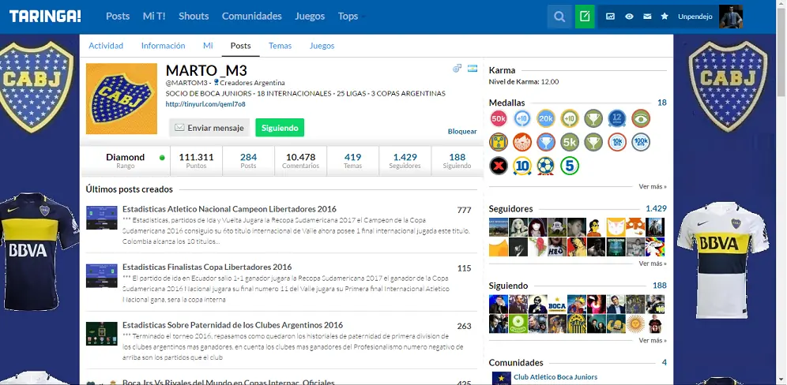
Task: Open post Estadisticas Finalistas Copa Libertadores 2016
Action: tap(207, 267)
